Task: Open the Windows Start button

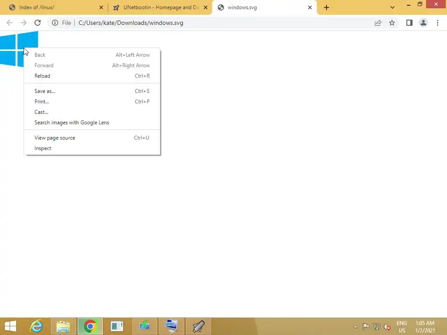Action: (10, 326)
